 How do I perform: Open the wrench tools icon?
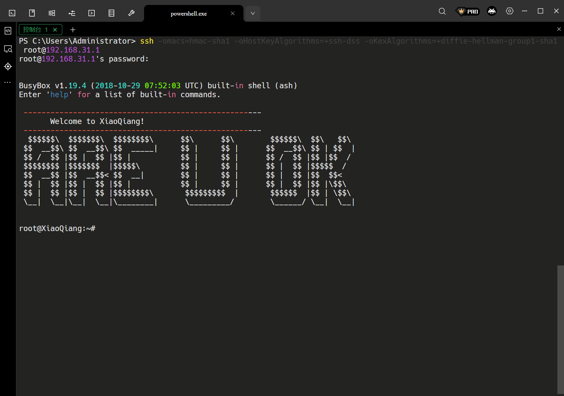click(131, 13)
